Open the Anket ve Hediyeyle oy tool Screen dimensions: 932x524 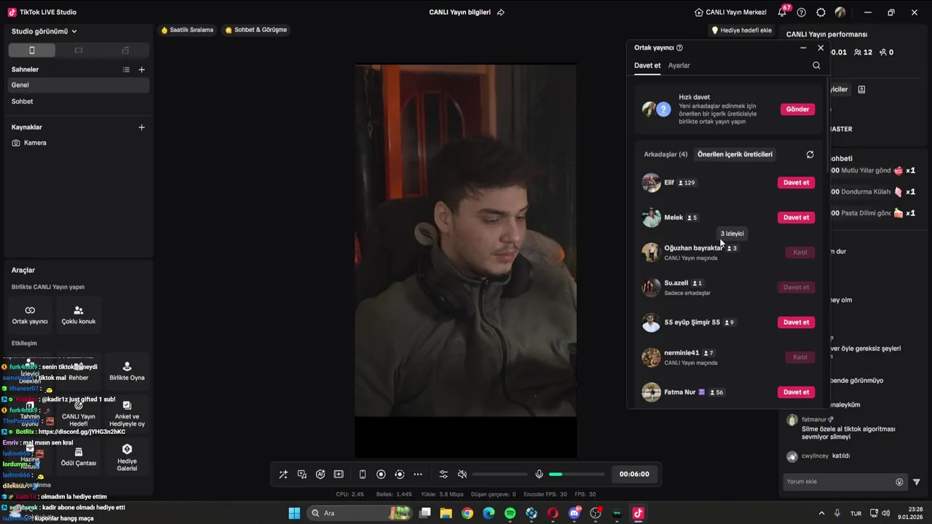tap(127, 414)
